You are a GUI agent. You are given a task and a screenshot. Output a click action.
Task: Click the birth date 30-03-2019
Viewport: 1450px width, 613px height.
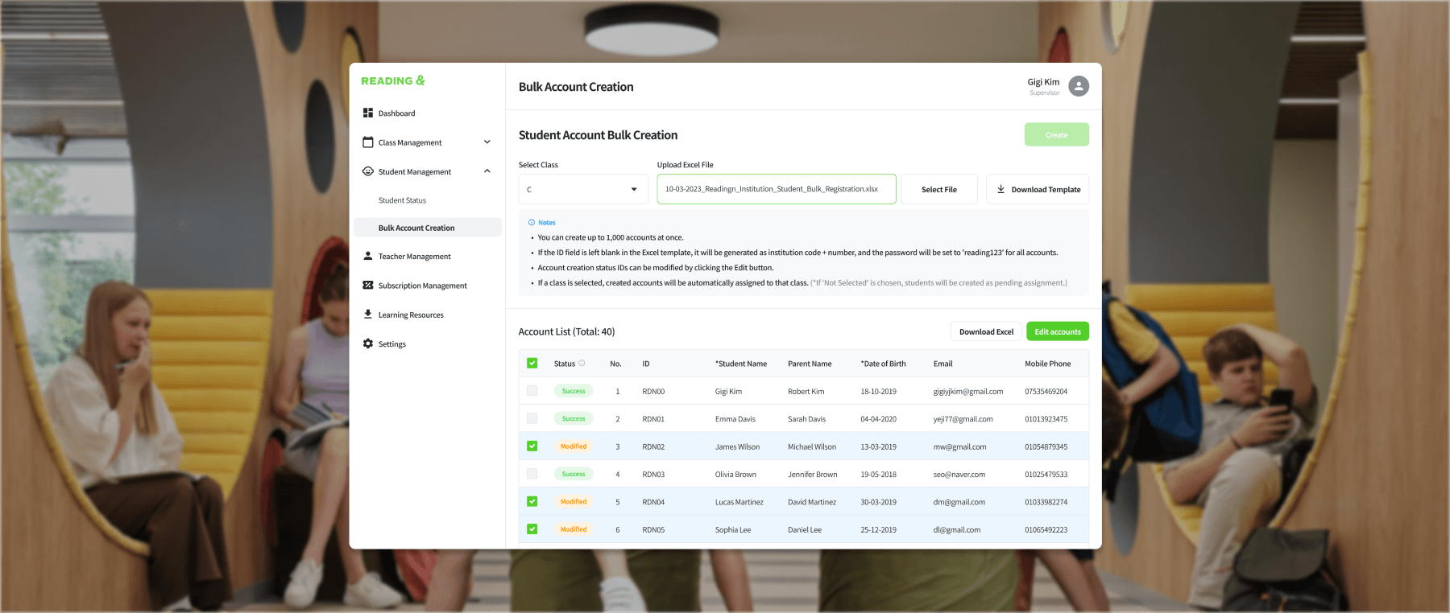click(878, 502)
